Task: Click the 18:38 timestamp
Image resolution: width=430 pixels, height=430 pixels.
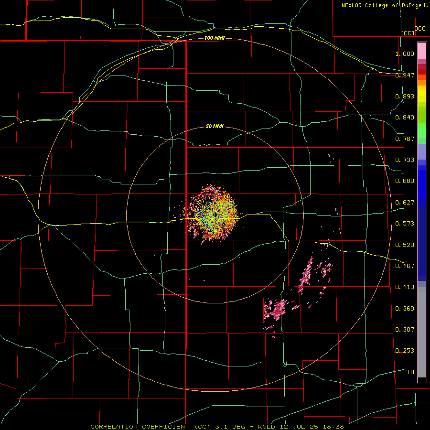Action: (x=333, y=427)
